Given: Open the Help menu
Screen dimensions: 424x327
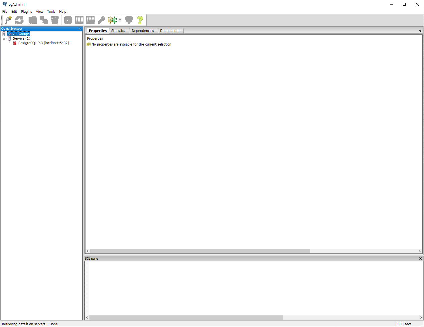Looking at the screenshot, I should [x=63, y=12].
